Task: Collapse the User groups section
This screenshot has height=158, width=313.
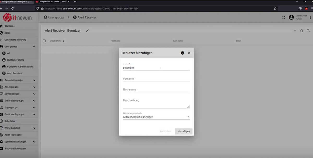Action: click(x=34, y=46)
